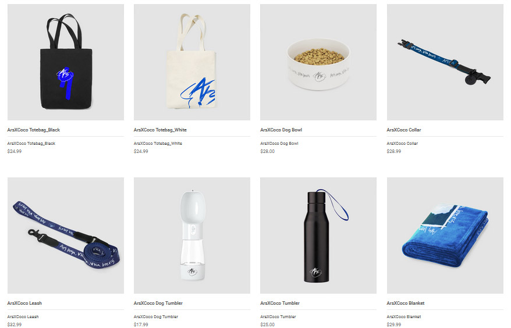
Task: Select the ArsXCoco Collar title
Action: 404,130
